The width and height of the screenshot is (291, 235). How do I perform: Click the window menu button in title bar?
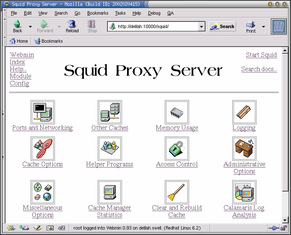[7, 4]
